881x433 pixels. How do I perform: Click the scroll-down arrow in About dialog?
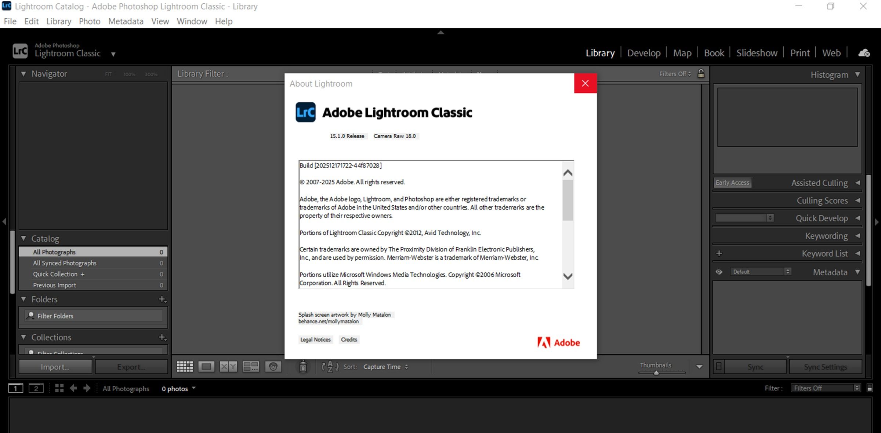coord(567,277)
